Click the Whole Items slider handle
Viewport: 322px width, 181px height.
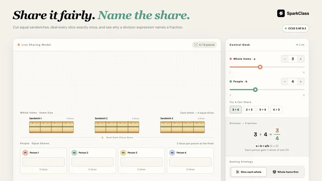click(260, 67)
